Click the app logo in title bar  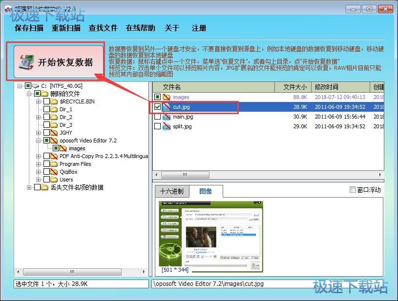8,9
